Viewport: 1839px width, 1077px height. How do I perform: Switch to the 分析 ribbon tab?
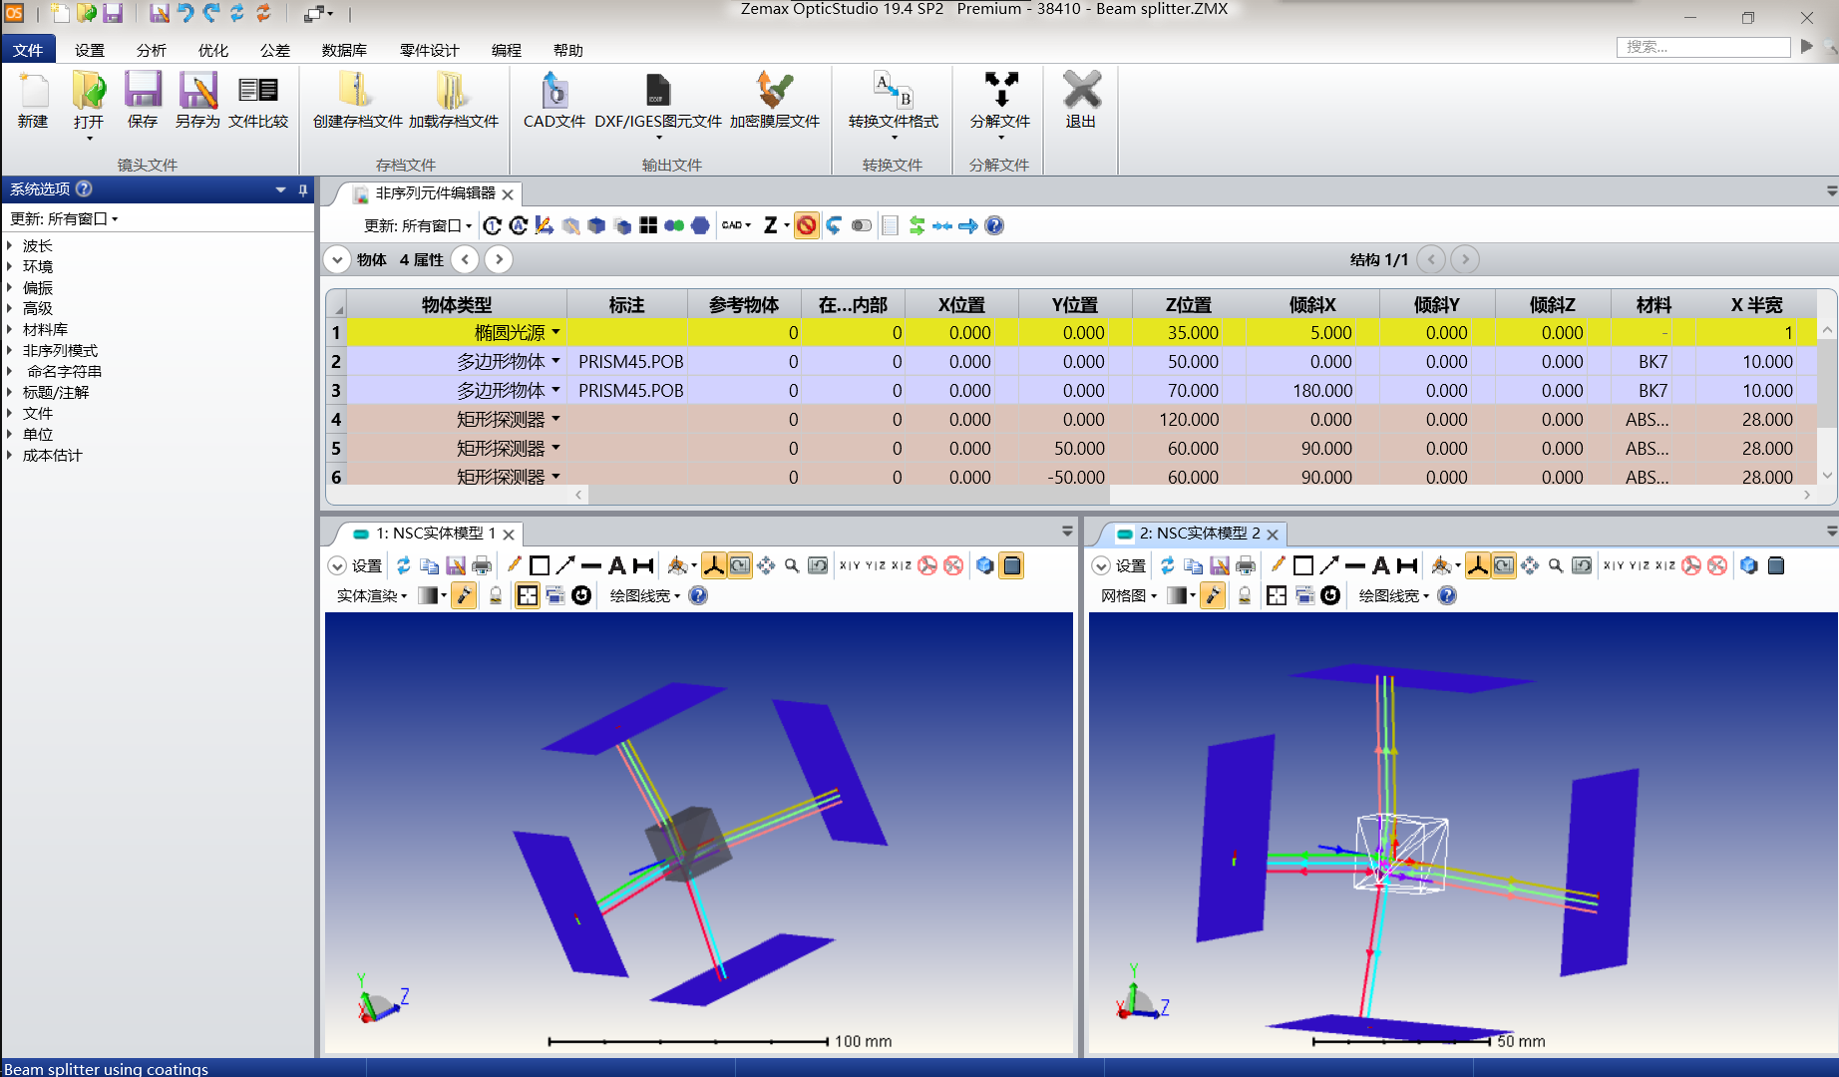point(151,49)
